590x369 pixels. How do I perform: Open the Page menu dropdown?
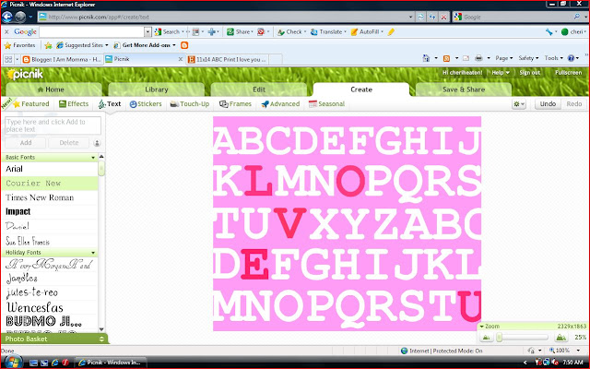(504, 58)
